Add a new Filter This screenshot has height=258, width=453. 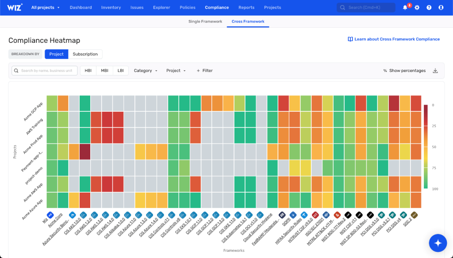tap(204, 71)
